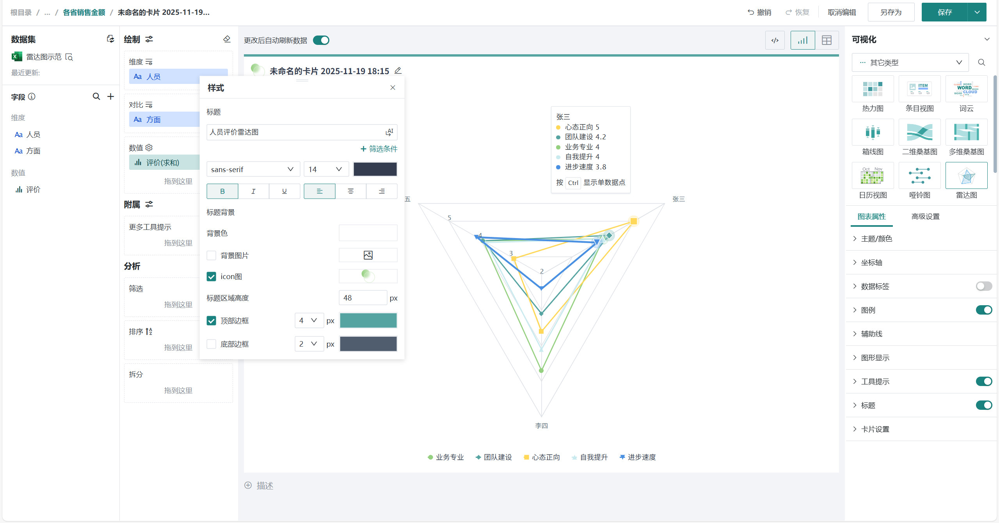Open the 其它类型 chart category dropdown
Image resolution: width=999 pixels, height=523 pixels.
coord(910,62)
